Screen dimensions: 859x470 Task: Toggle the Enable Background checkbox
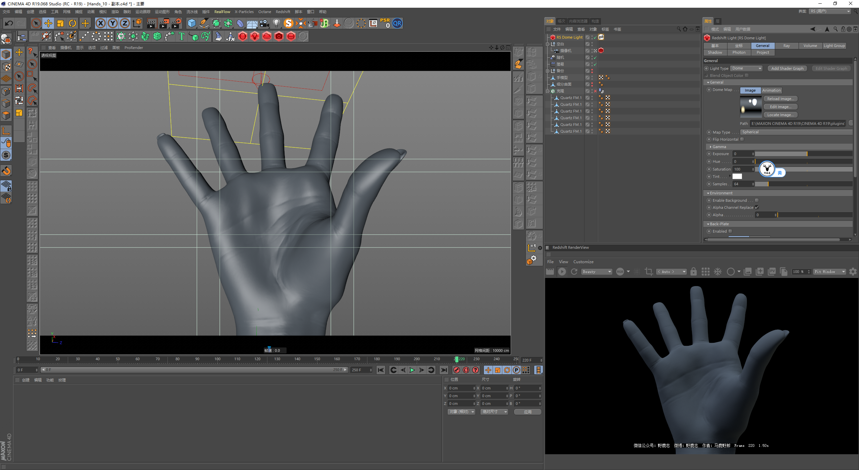point(757,200)
